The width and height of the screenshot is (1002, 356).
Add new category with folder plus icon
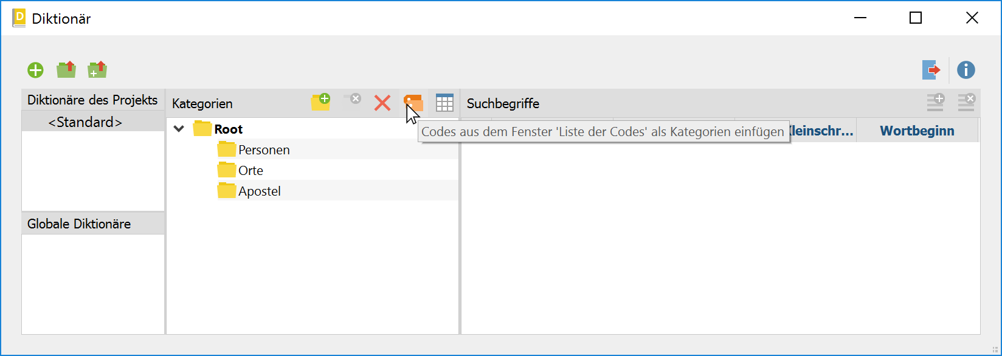click(x=320, y=101)
